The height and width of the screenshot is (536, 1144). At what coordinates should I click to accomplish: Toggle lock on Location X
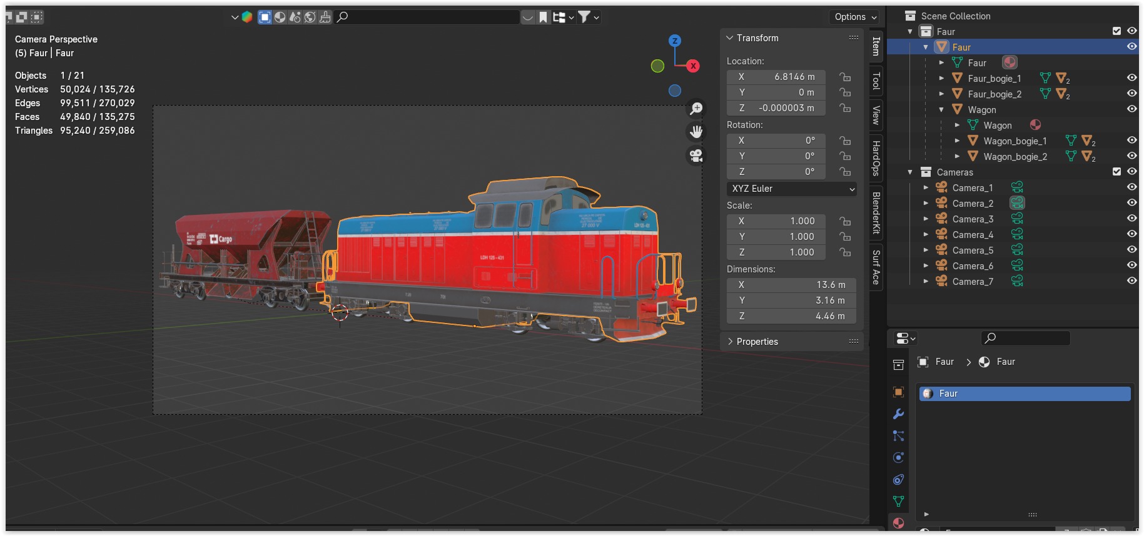[845, 77]
